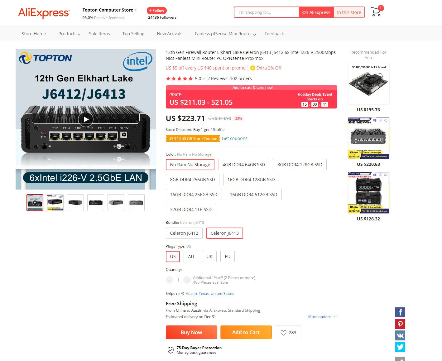This screenshot has height=361, width=442.
Task: Go to New Arrivals tab
Action: (x=170, y=34)
